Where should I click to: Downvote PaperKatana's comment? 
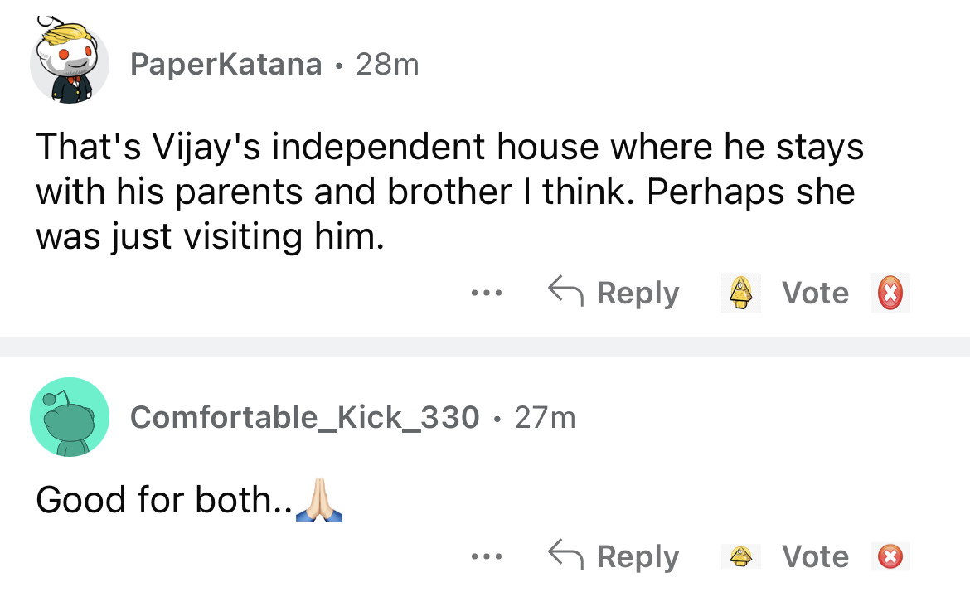890,294
